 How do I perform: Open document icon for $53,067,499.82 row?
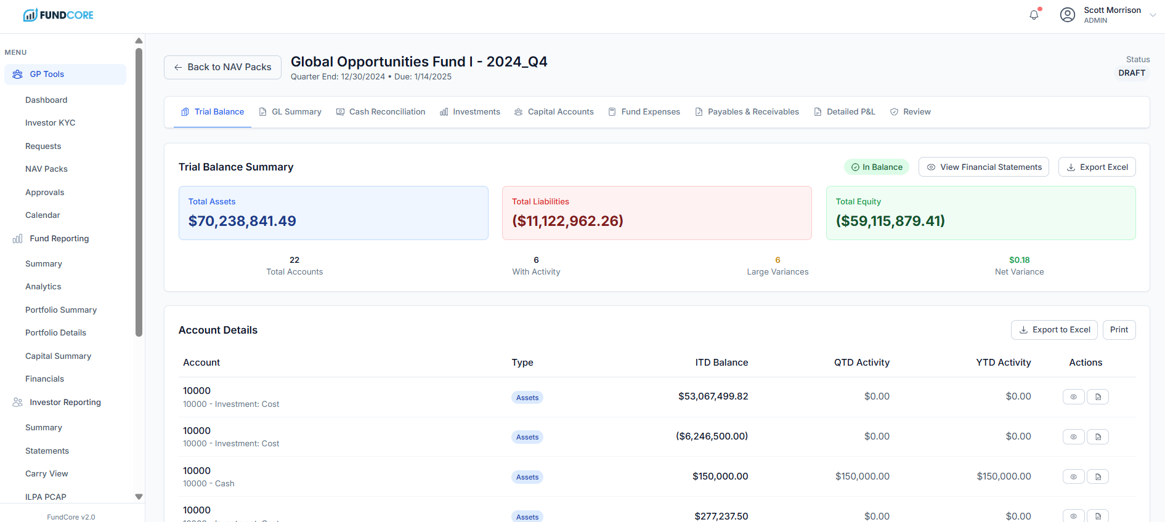pyautogui.click(x=1098, y=397)
